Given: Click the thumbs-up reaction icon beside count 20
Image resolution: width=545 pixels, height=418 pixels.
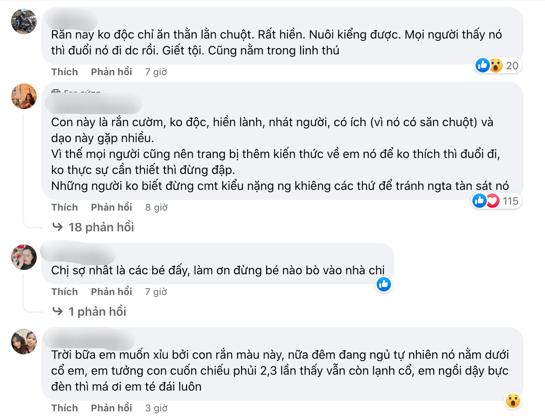Looking at the screenshot, I should (x=482, y=65).
